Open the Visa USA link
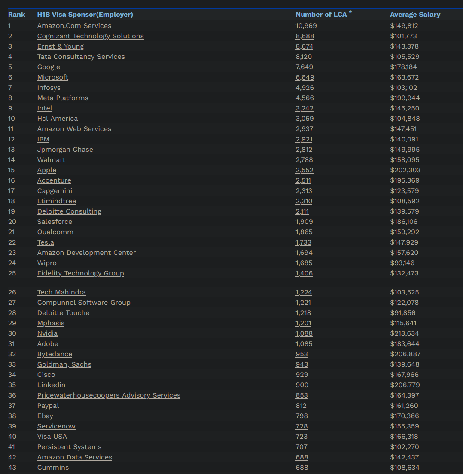The height and width of the screenshot is (474, 463). 52,437
